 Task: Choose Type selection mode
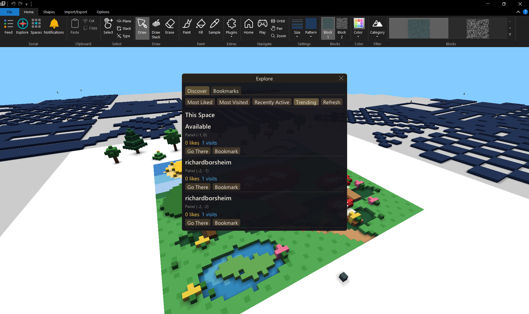pyautogui.click(x=123, y=36)
